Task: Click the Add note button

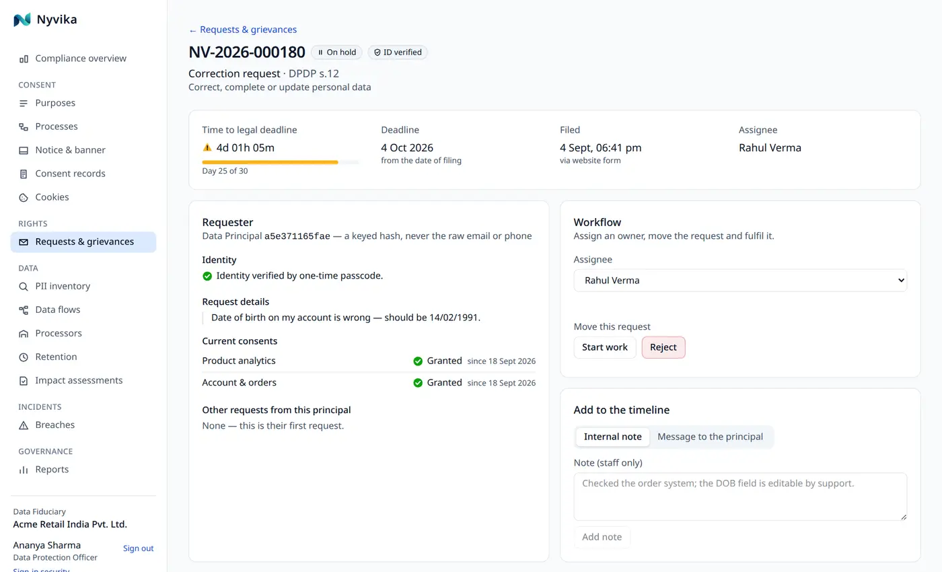Action: pos(602,537)
